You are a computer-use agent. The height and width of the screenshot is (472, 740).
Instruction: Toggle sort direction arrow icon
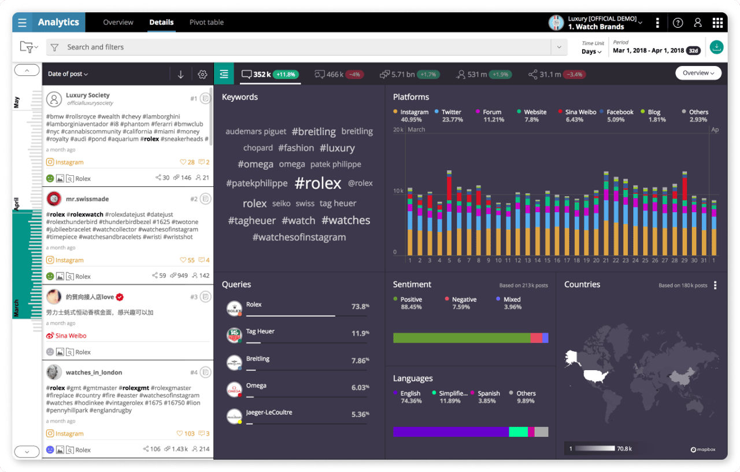coord(180,74)
